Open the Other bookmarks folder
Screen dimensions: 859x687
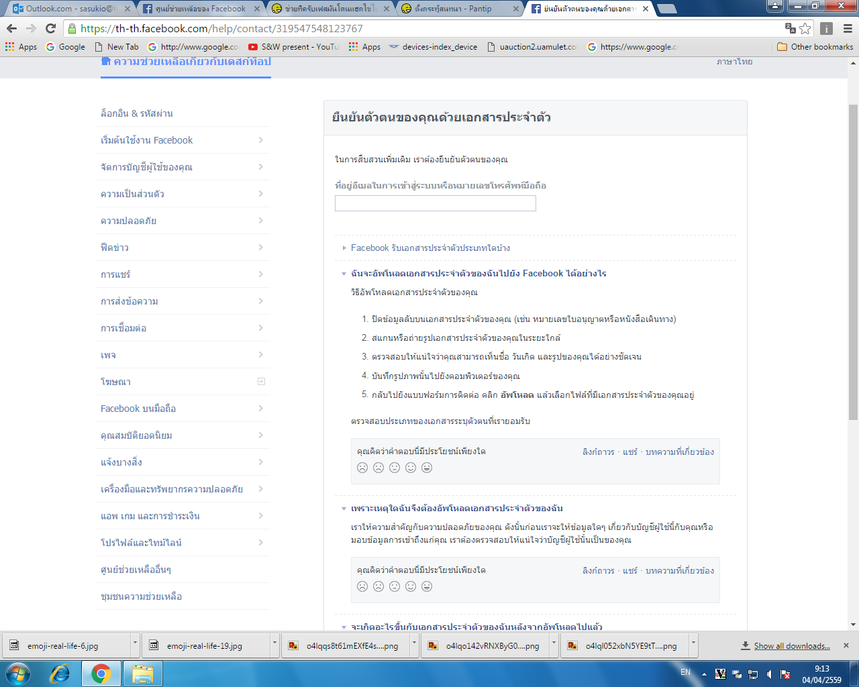click(815, 47)
